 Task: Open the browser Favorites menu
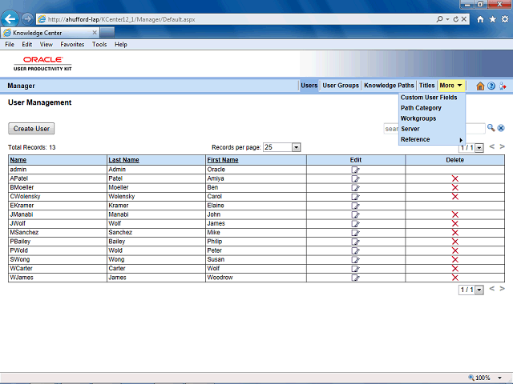[x=72, y=45]
